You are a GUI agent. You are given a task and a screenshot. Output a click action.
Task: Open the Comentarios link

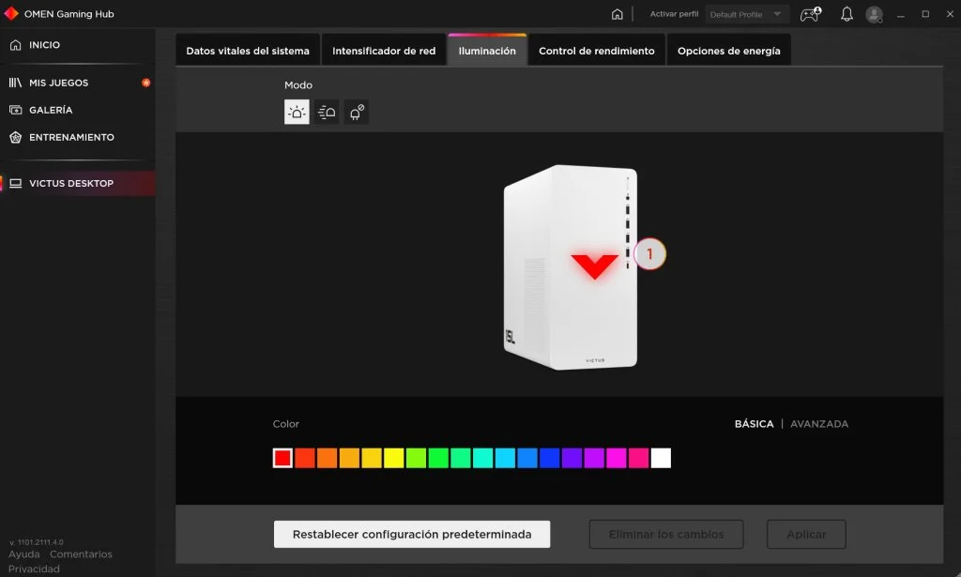pos(81,554)
